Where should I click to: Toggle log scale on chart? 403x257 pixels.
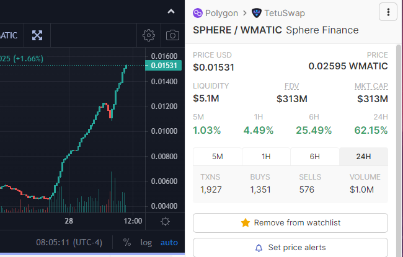[146, 242]
